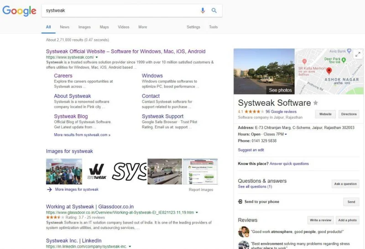The width and height of the screenshot is (365, 249).
Task: Open dropdown arrow next to systweak.com URL
Action: [97, 57]
